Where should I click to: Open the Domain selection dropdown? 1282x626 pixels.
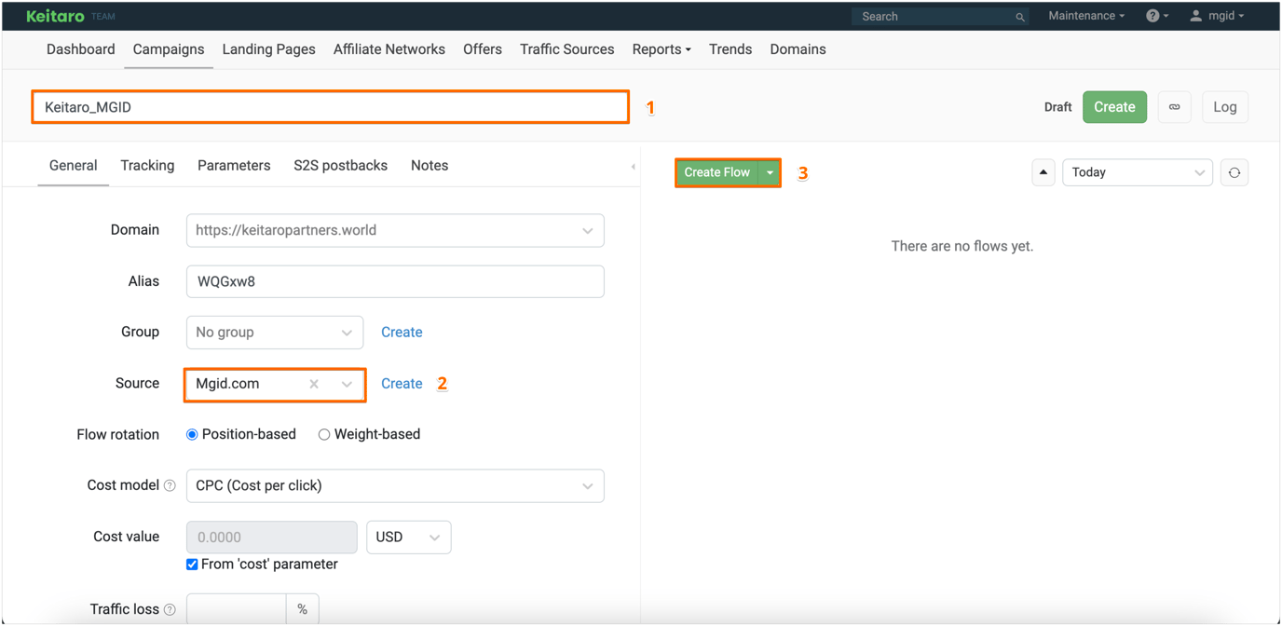pos(394,230)
